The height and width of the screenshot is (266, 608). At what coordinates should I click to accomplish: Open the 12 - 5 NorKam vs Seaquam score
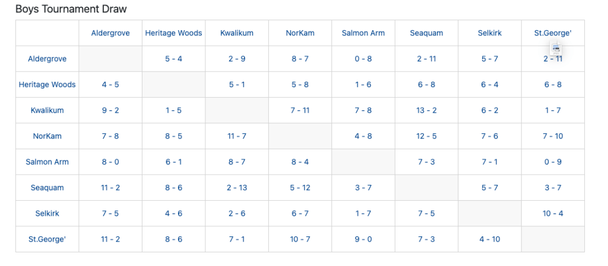(426, 136)
